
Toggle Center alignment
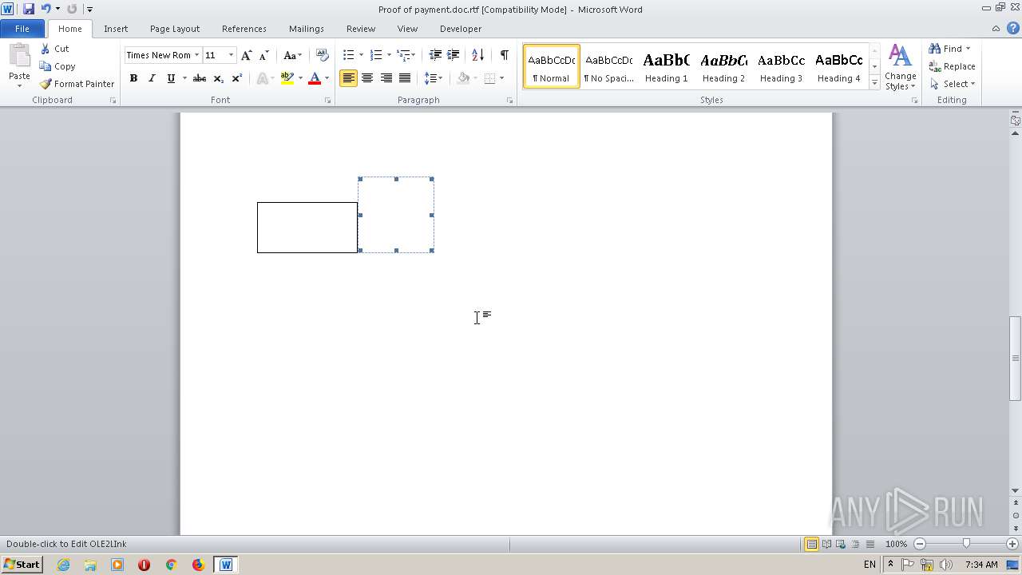coord(367,78)
